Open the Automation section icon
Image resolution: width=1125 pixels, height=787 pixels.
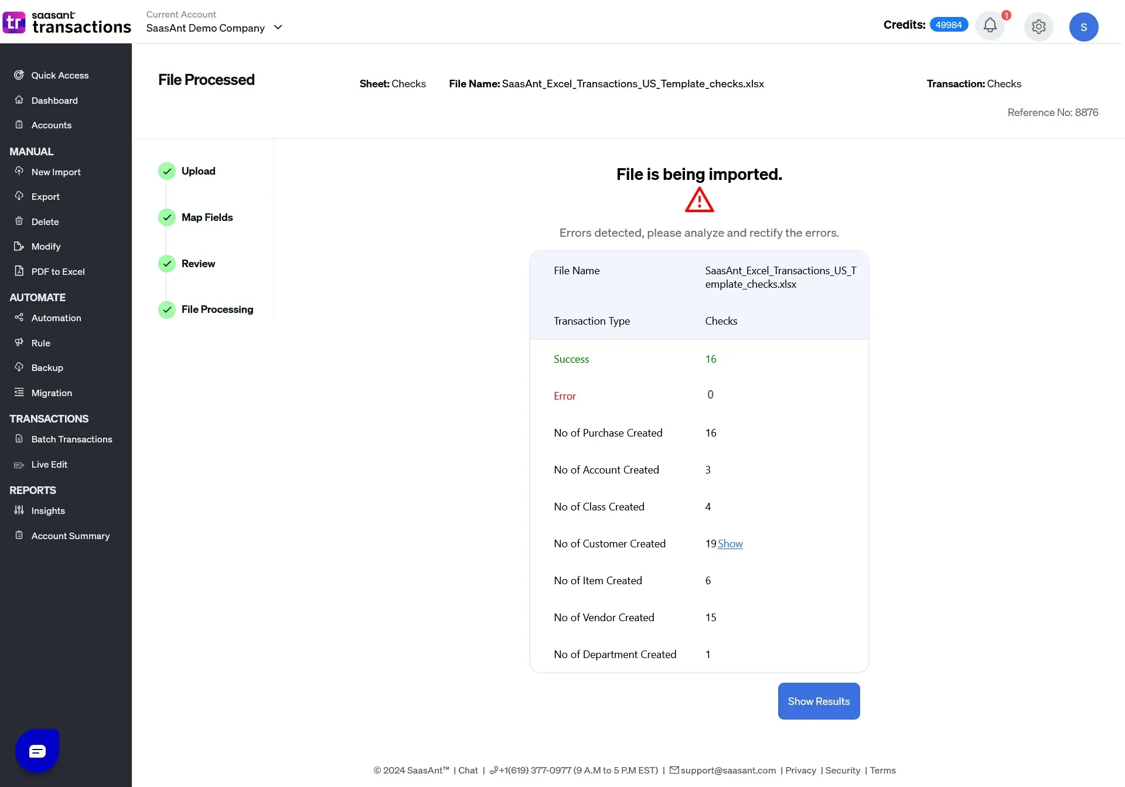click(x=19, y=317)
